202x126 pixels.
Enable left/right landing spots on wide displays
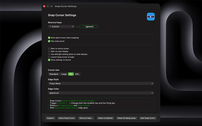49,54
